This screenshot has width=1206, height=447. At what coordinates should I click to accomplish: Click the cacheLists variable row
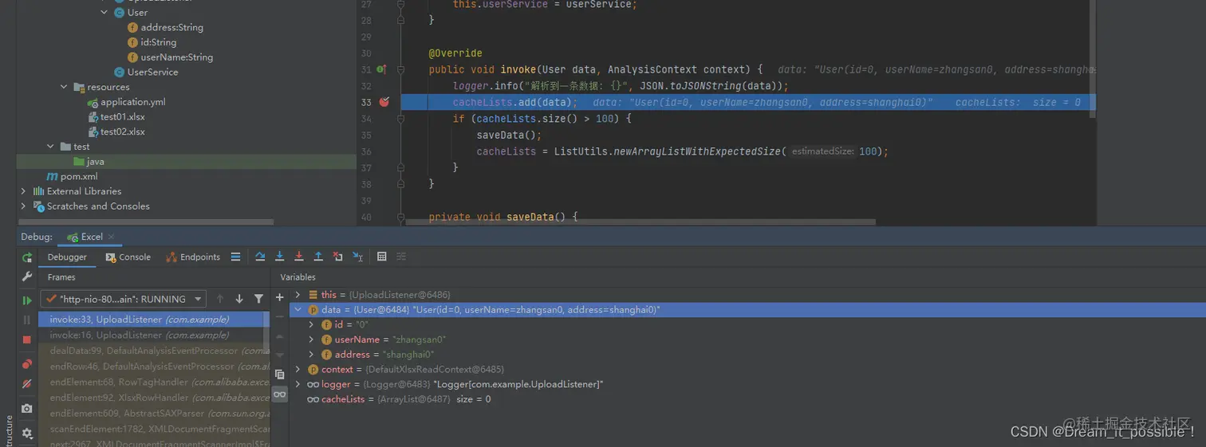click(747, 399)
